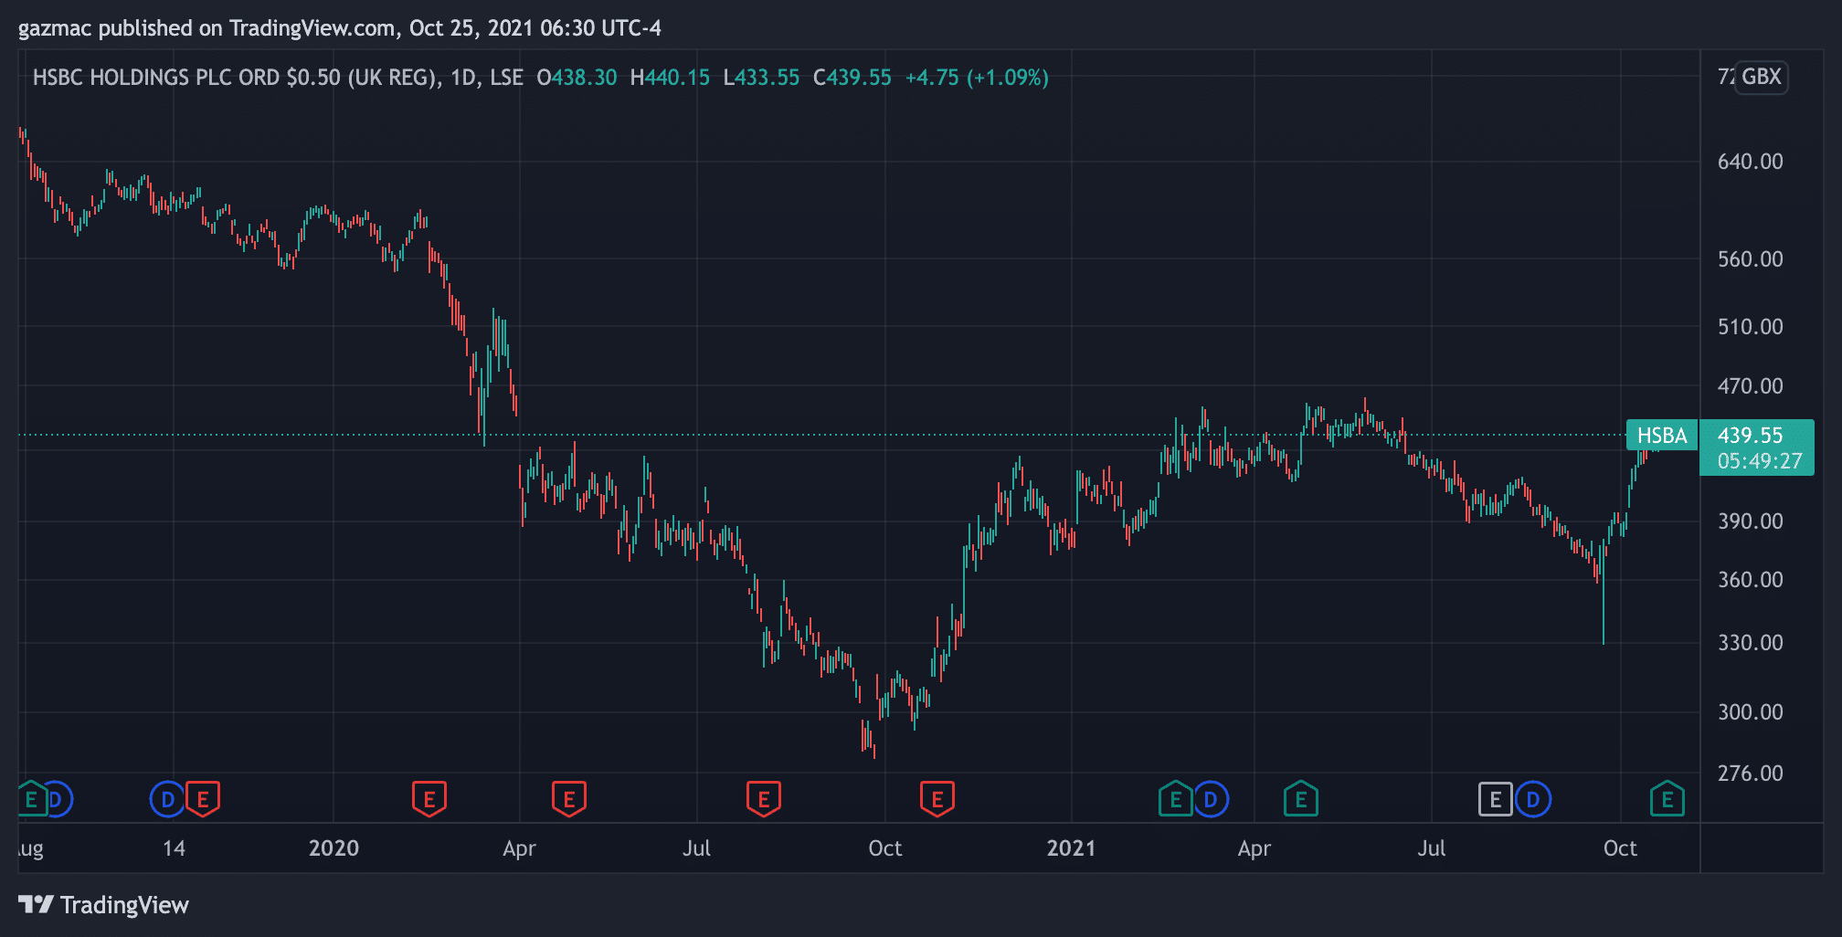Click the 276.00 price axis label

point(1751,774)
